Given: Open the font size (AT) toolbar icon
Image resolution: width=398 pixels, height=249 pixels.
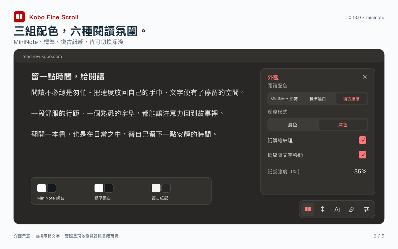Looking at the screenshot, I should (337, 209).
